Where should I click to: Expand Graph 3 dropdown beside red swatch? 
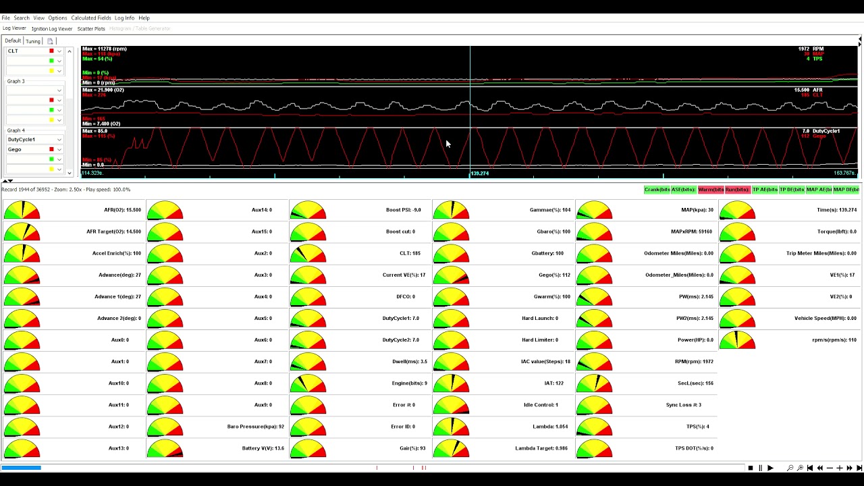coord(59,101)
